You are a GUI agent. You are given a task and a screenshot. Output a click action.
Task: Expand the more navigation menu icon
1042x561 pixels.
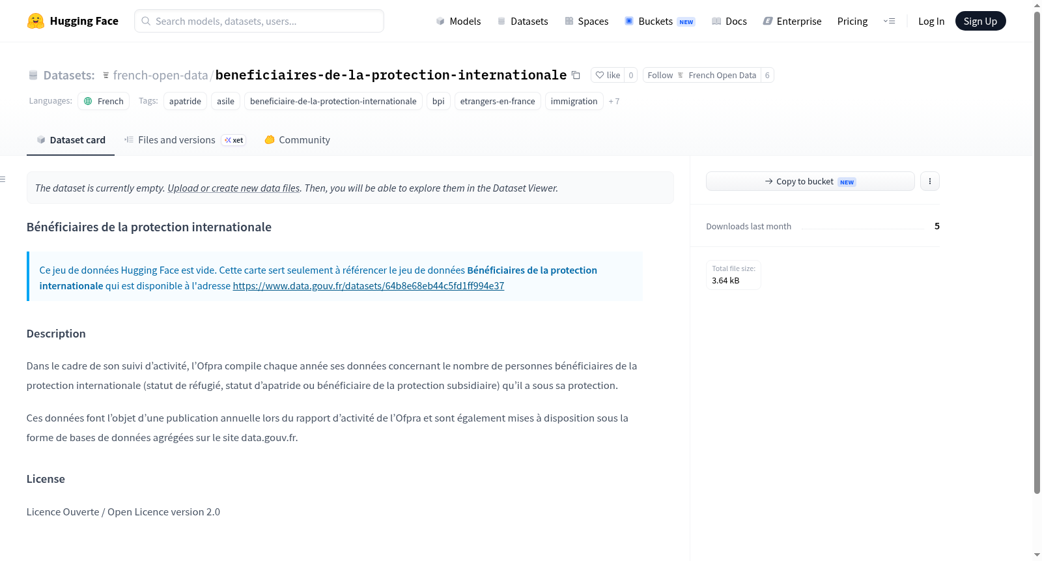tap(889, 21)
